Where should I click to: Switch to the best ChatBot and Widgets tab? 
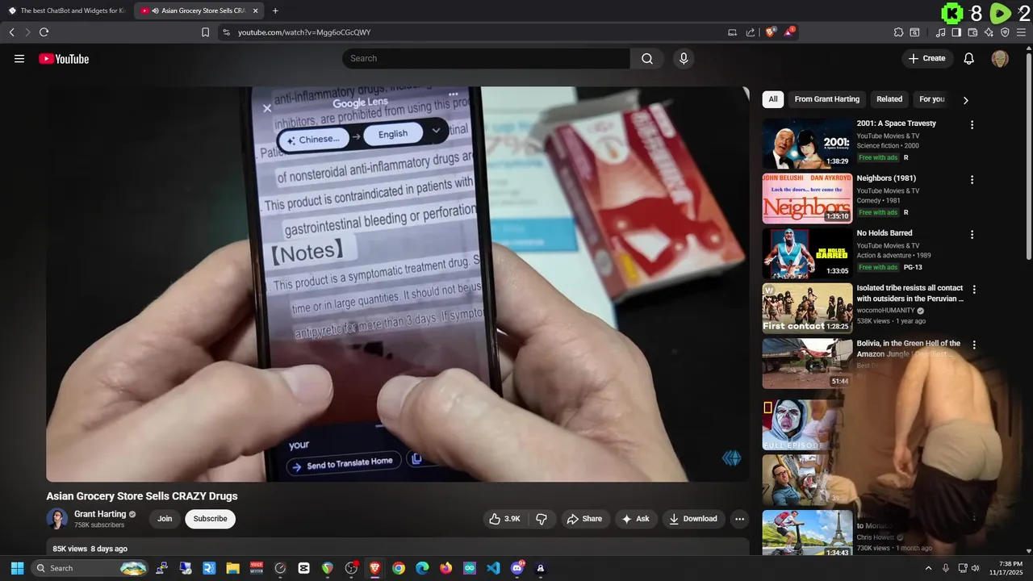coord(67,10)
